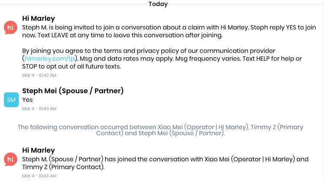Select the Hi Marley sender name on the joined message
This screenshot has width=324, height=183.
click(39, 150)
